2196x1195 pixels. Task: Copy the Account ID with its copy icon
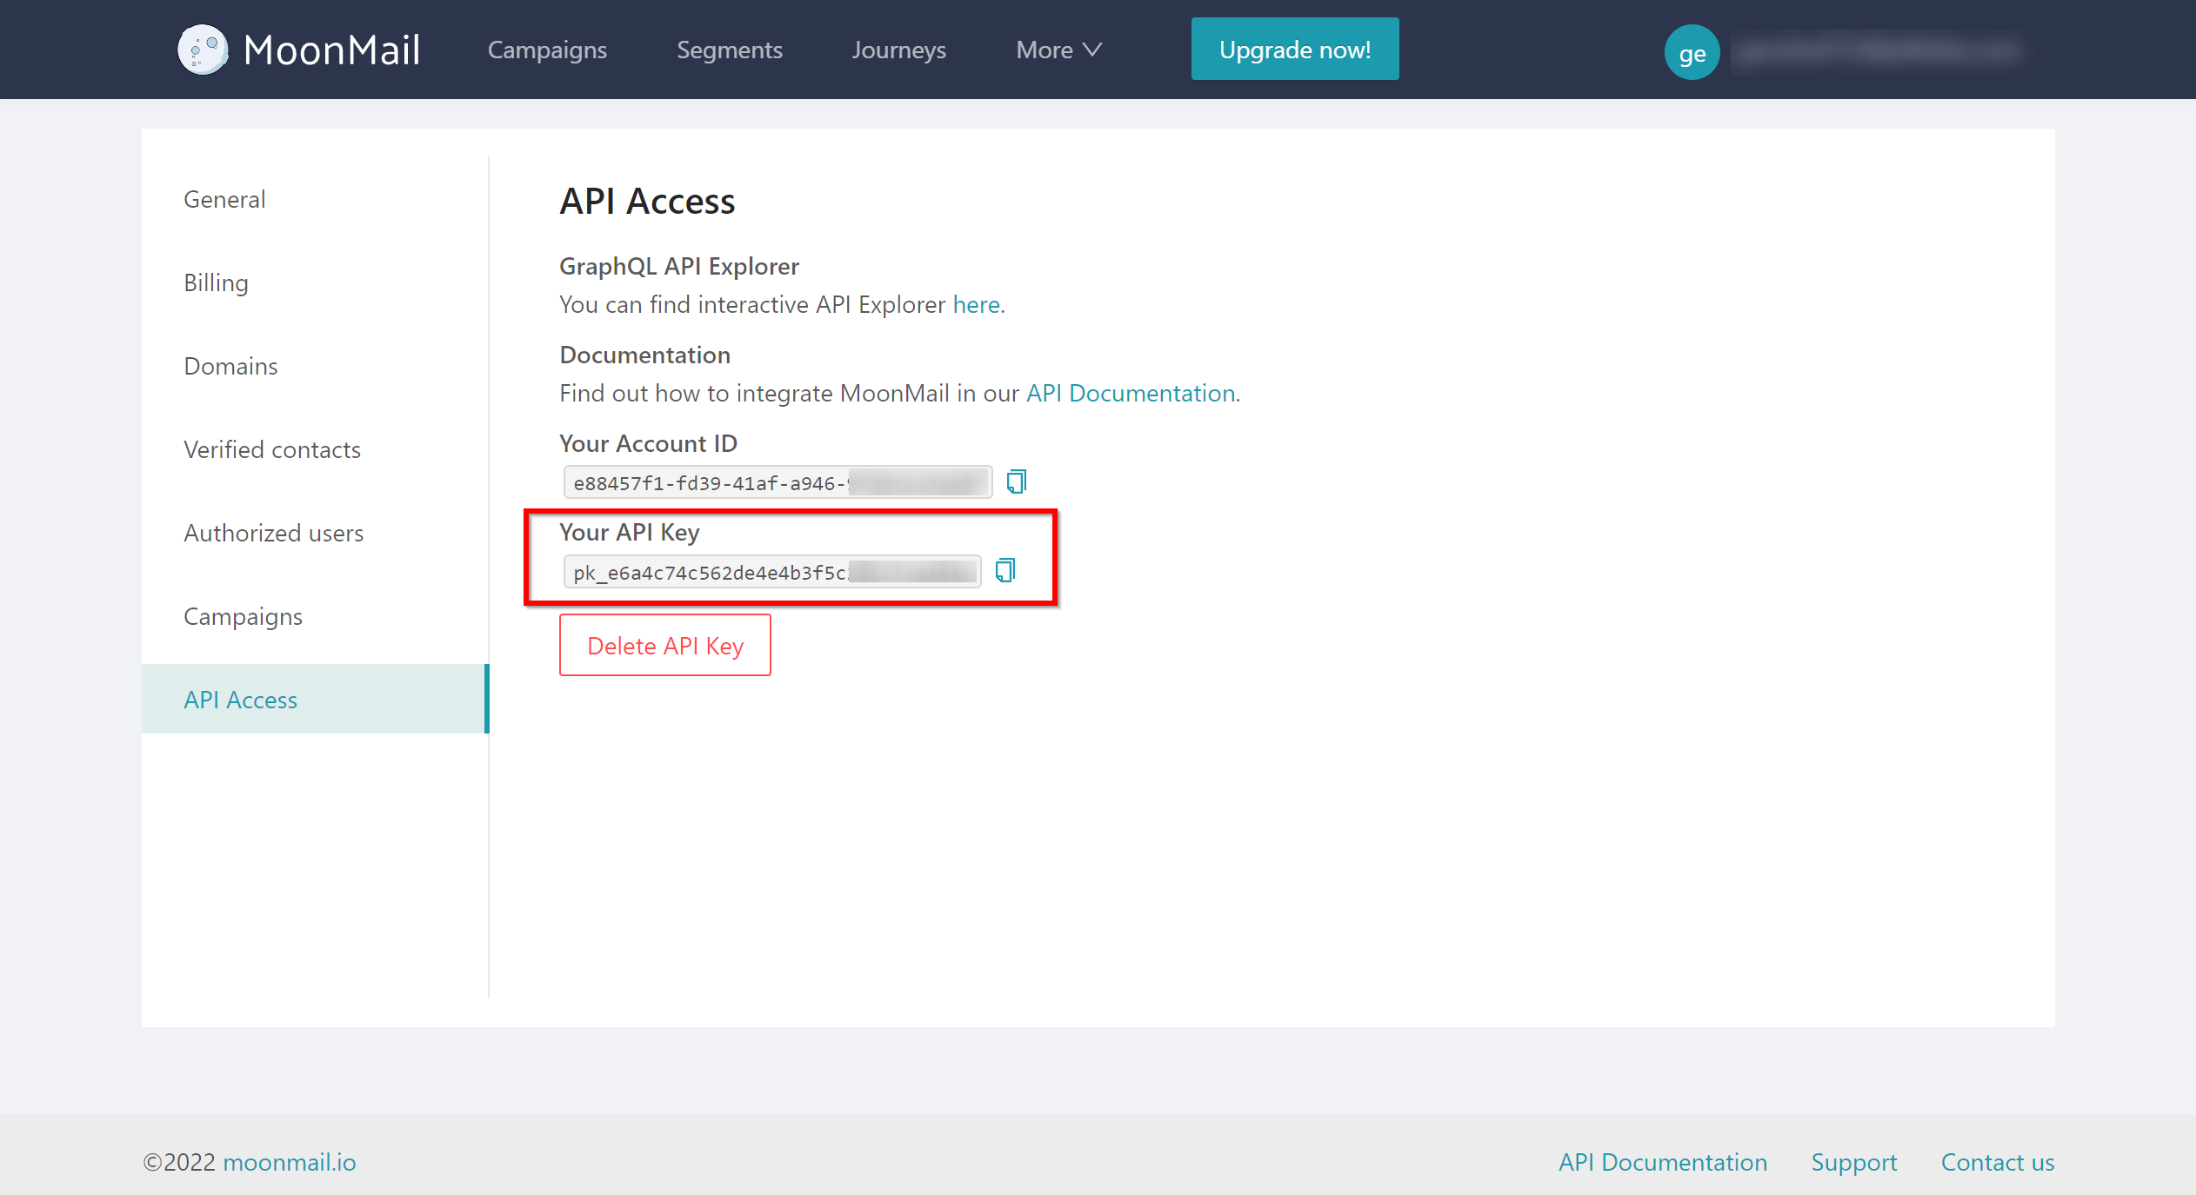[1016, 481]
